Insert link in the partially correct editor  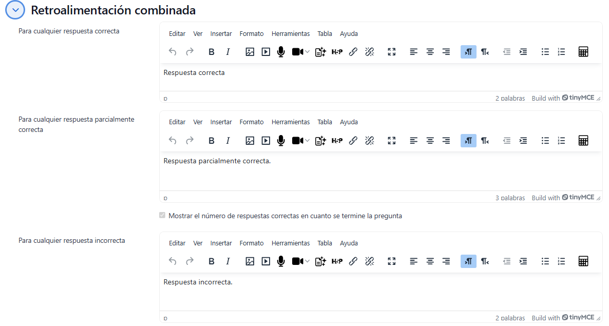(x=353, y=140)
